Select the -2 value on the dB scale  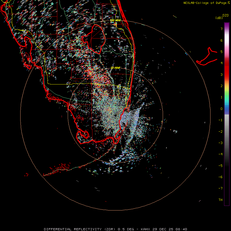point(220,132)
